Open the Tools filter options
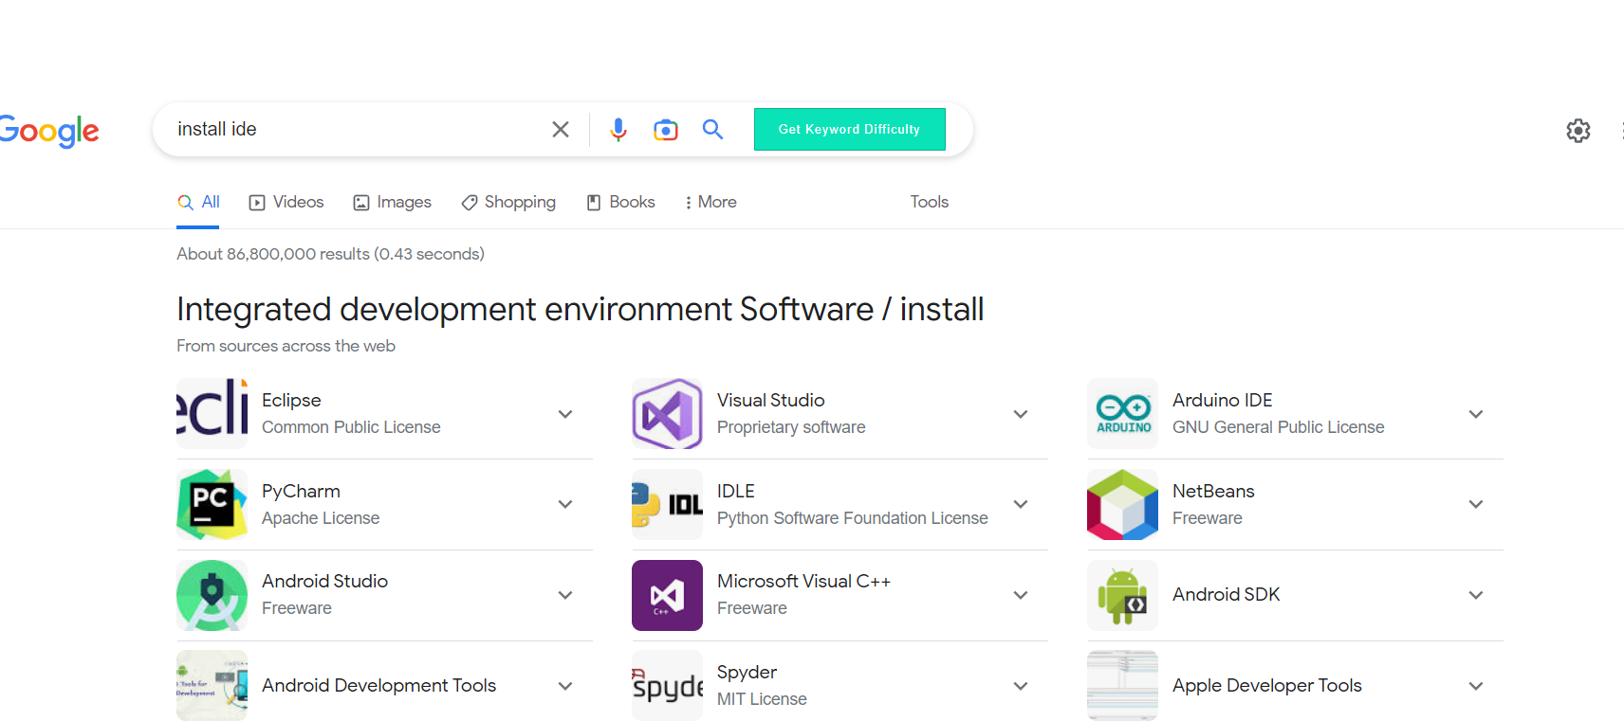Image resolution: width=1624 pixels, height=721 pixels. click(x=930, y=202)
